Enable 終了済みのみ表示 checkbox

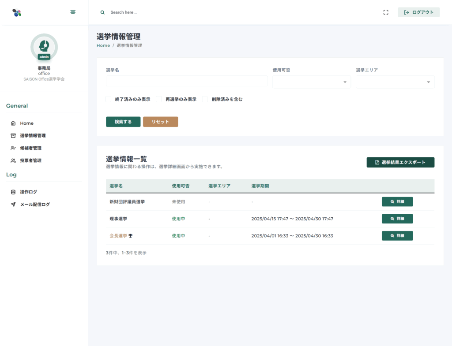tap(109, 99)
